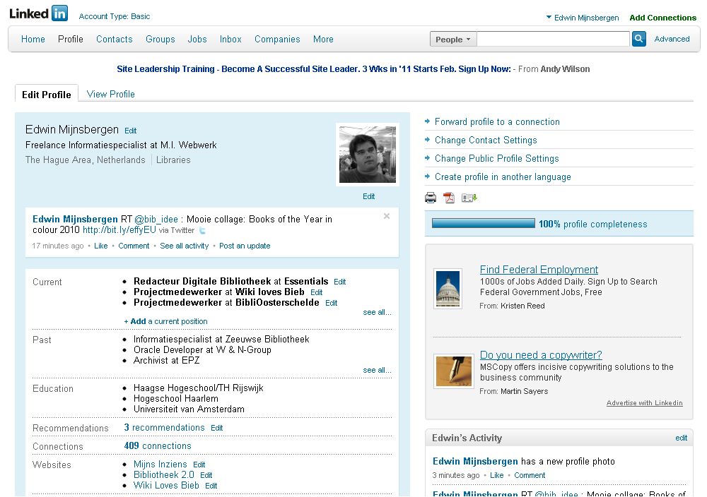Edit the Redacteur Digitale Bibliotheek position
The height and width of the screenshot is (497, 707).
point(339,282)
